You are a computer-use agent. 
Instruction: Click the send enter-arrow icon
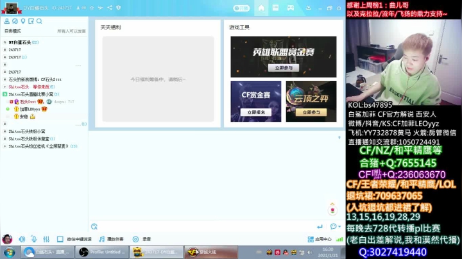point(320,226)
